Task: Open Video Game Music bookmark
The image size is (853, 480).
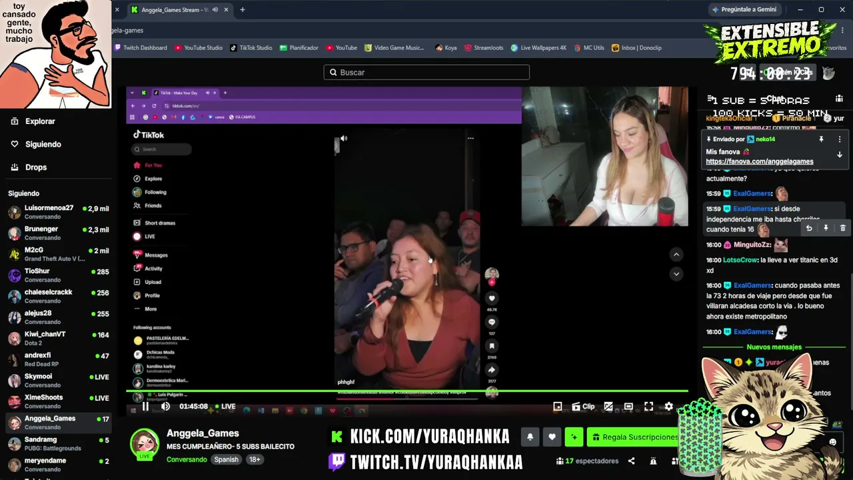Action: point(395,48)
